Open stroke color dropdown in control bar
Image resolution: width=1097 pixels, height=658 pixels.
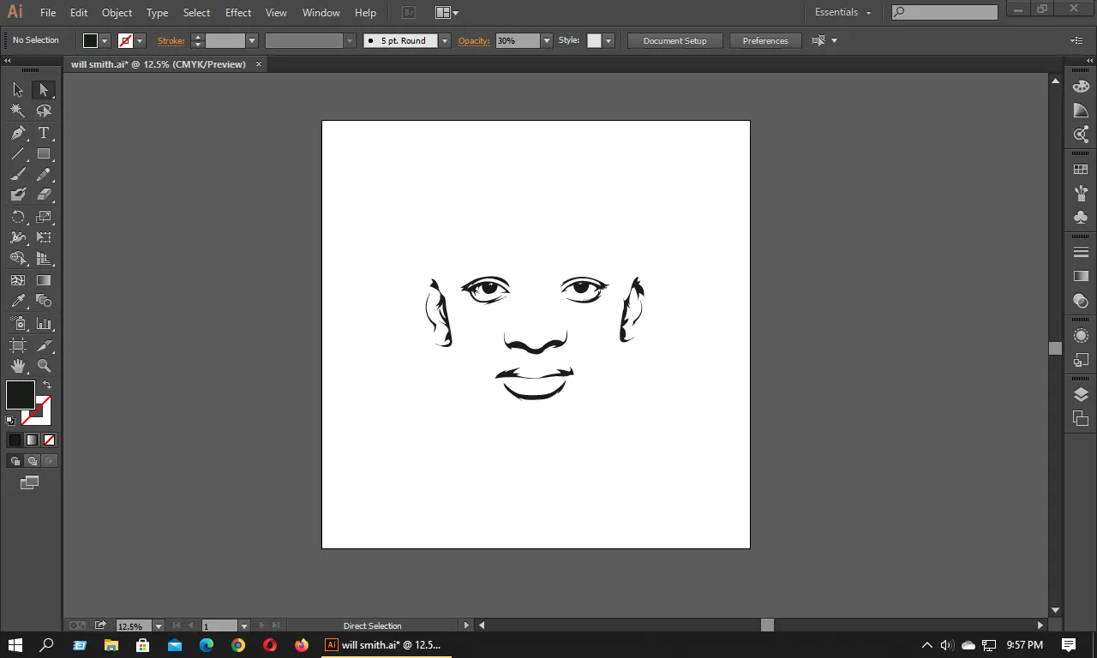coord(140,40)
